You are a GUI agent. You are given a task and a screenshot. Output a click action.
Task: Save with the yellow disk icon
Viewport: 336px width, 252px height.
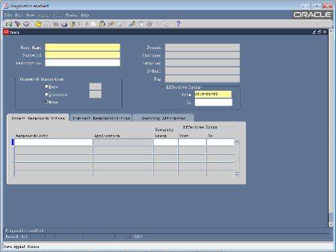click(38, 24)
